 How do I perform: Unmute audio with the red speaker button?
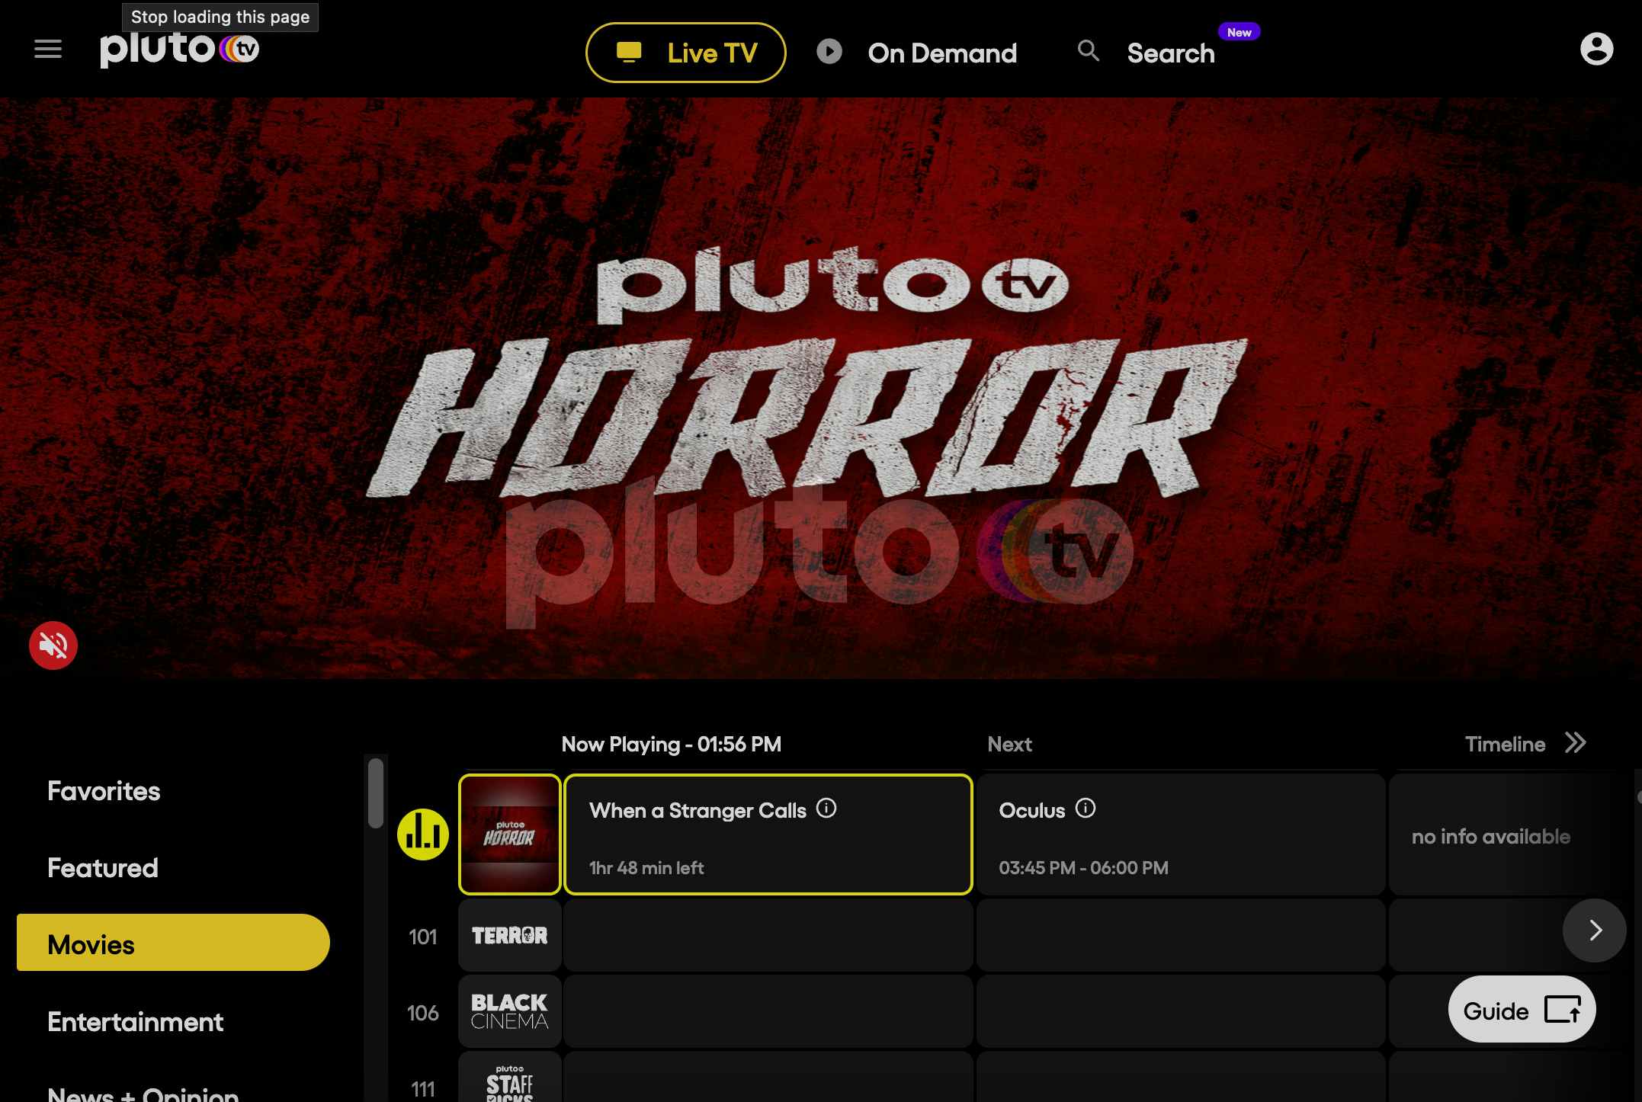53,646
